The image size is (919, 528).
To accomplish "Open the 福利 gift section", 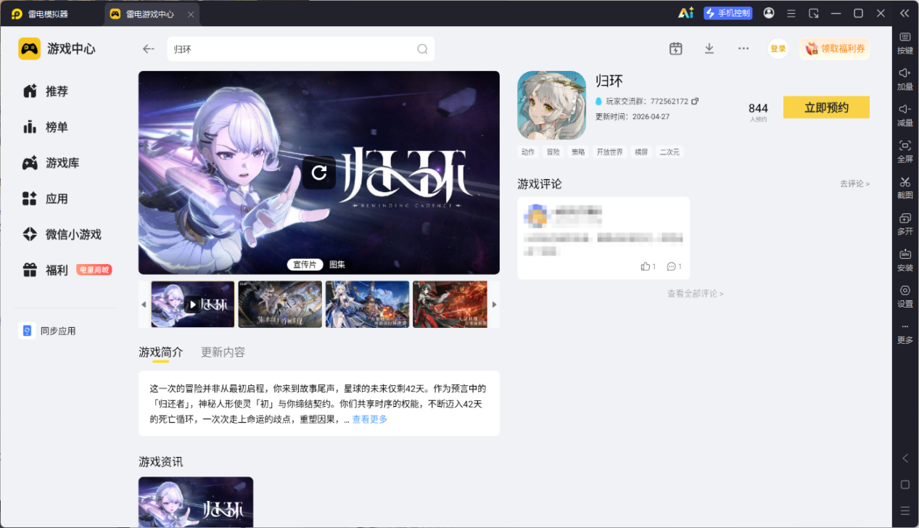I will 45,270.
